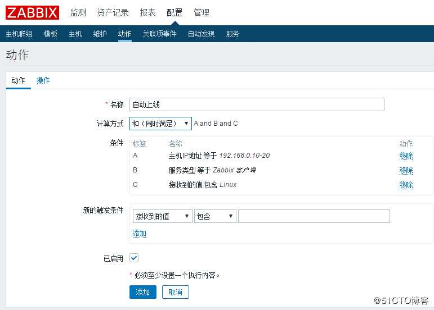Click the 标签 column header
The width and height of the screenshot is (434, 310).
click(139, 144)
